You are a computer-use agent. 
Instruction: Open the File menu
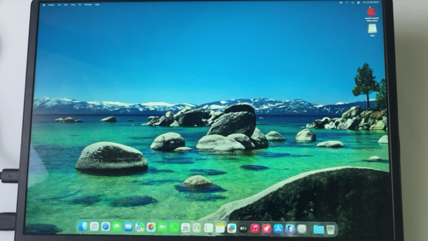pos(59,5)
